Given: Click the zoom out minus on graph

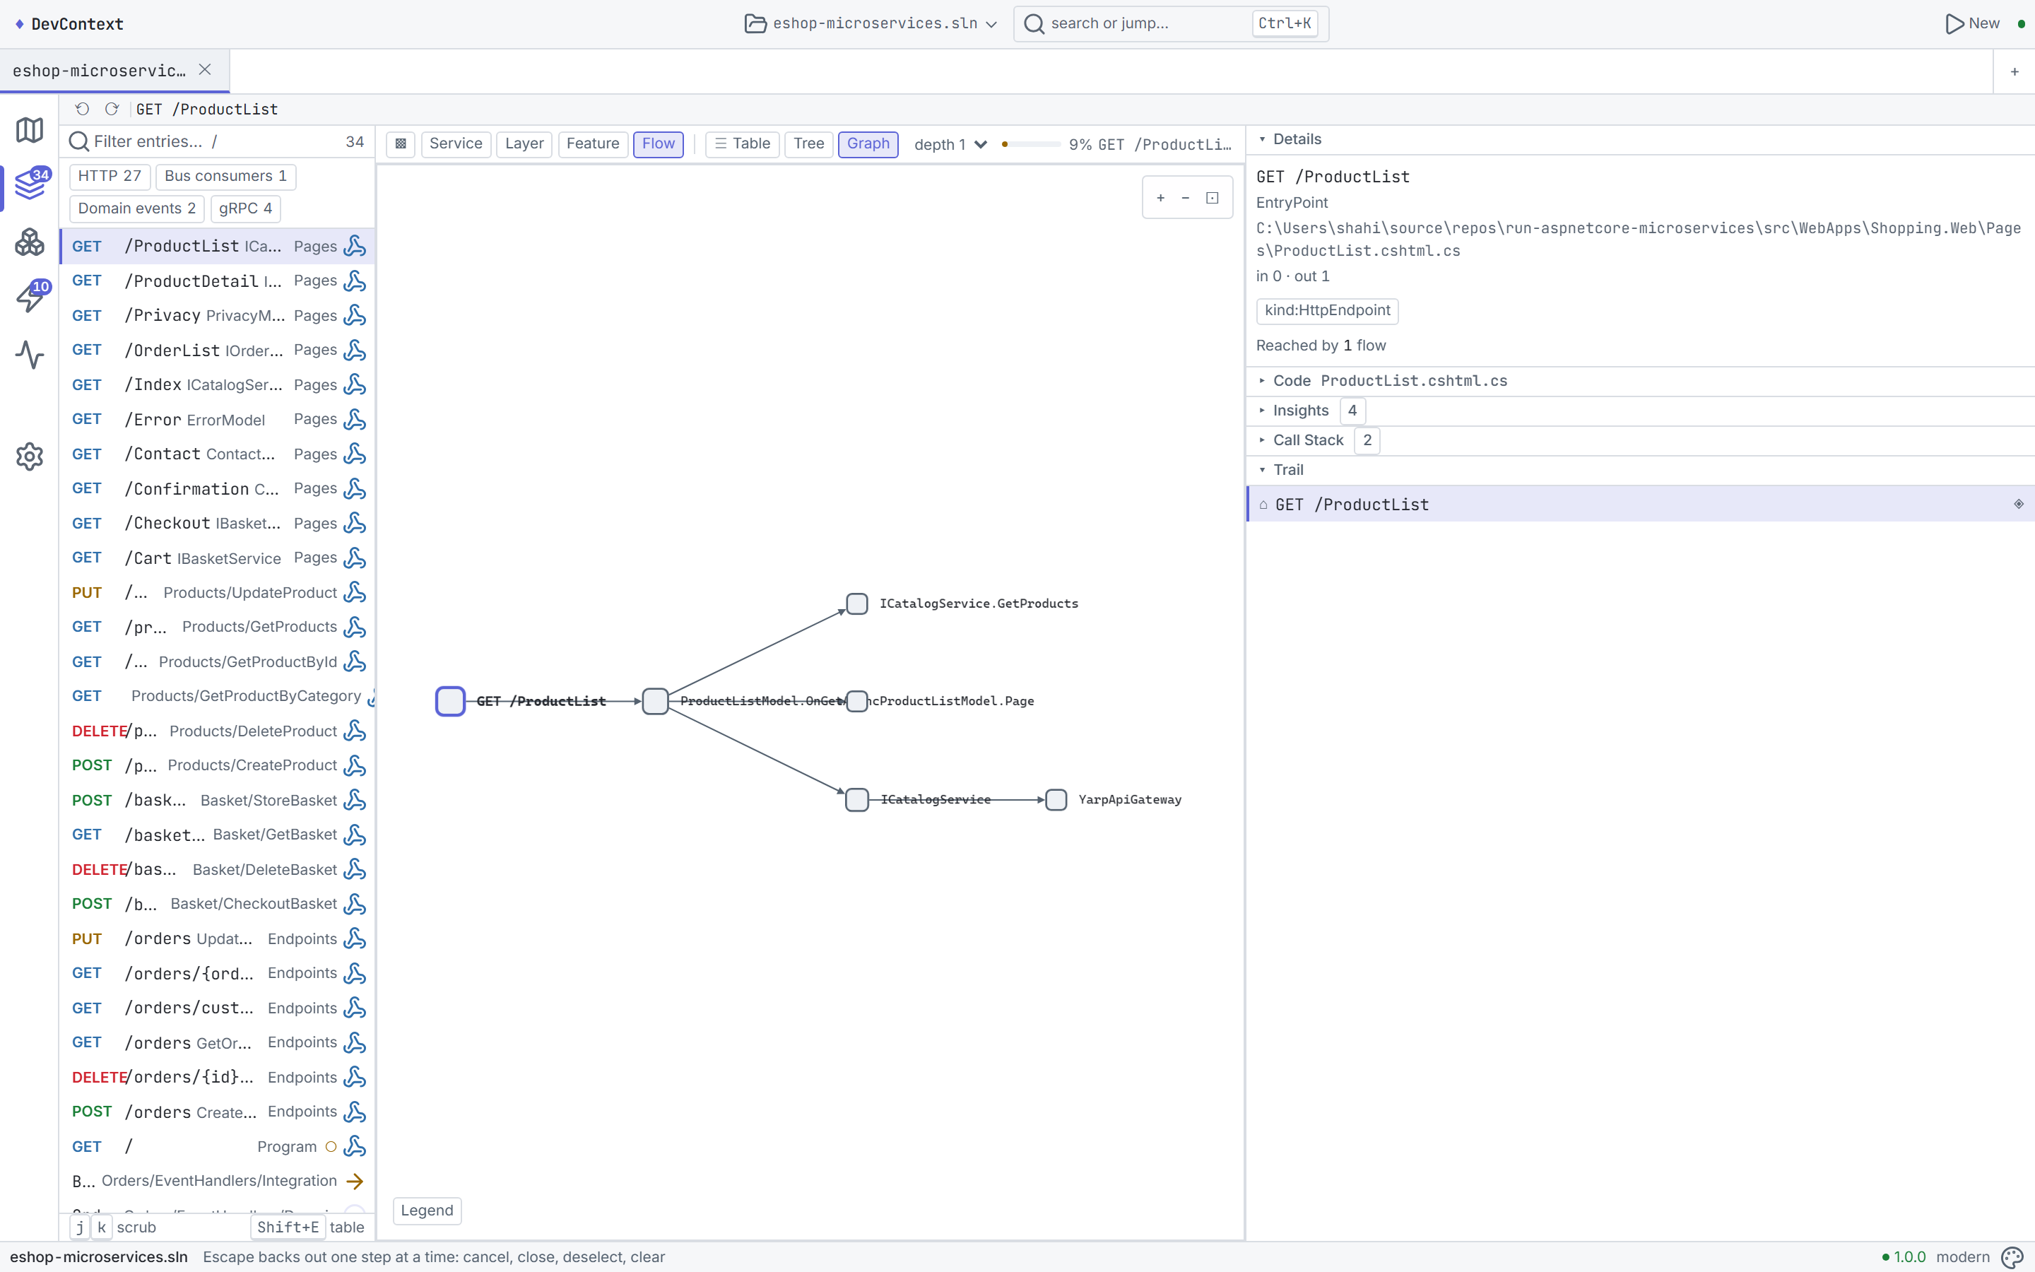Looking at the screenshot, I should click(x=1186, y=198).
